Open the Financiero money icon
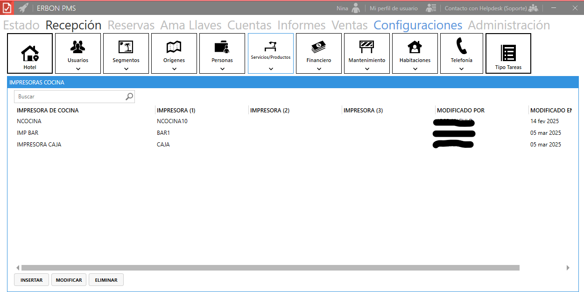Image resolution: width=584 pixels, height=292 pixels. 319,47
